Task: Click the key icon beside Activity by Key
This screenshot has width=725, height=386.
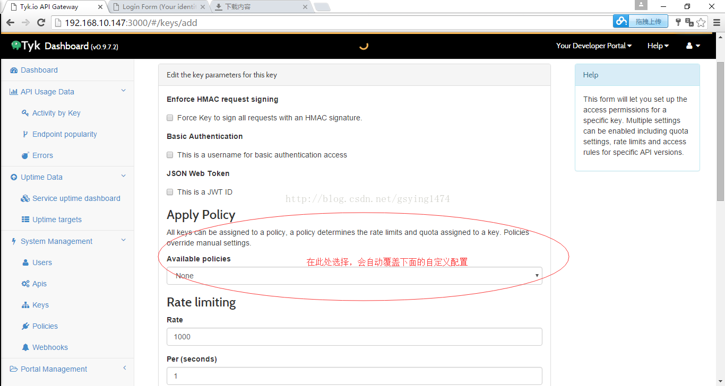Action: click(25, 113)
